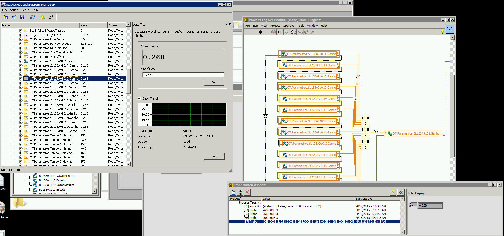Click the probe icon in System Manager toolbar
Image resolution: width=504 pixels, height=236 pixels.
click(x=51, y=17)
